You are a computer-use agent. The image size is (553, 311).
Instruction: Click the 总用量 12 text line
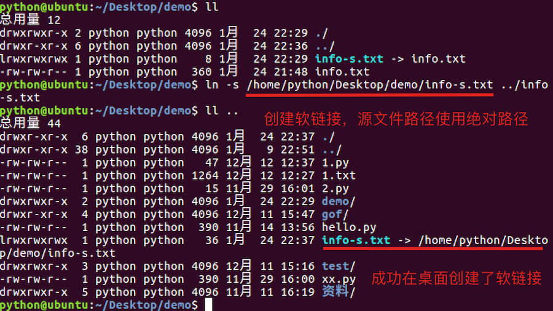pyautogui.click(x=30, y=20)
